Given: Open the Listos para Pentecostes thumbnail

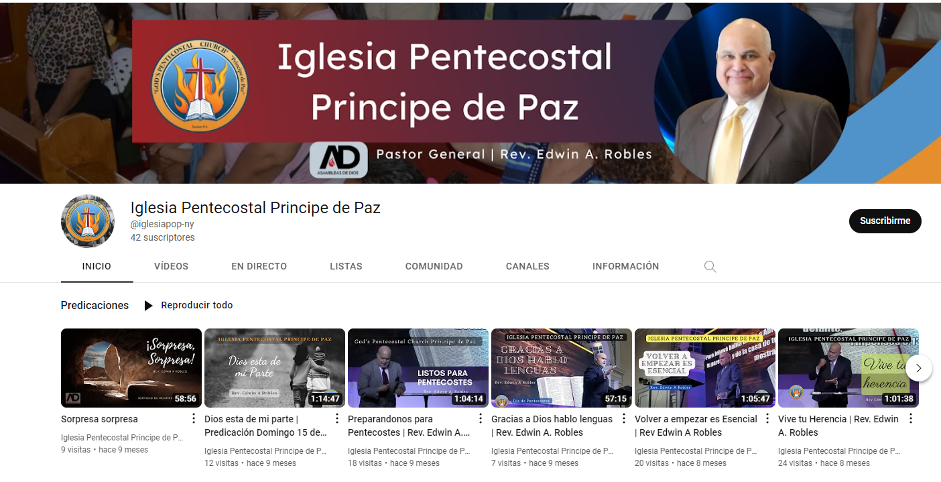Looking at the screenshot, I should click(x=418, y=368).
